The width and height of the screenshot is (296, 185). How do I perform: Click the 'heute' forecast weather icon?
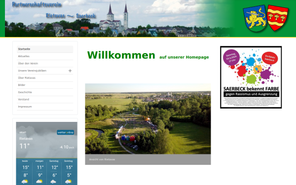pos(25,182)
